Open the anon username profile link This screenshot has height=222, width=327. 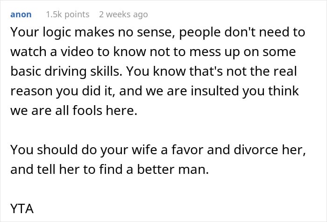21,14
